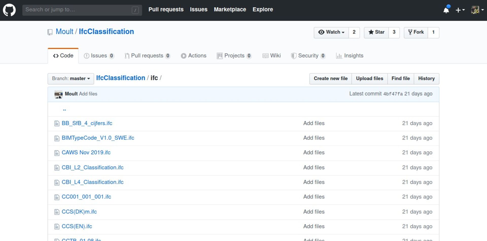Open the BB_SfB_4_cijfers.ifc file
This screenshot has height=241, width=487.
coord(87,123)
